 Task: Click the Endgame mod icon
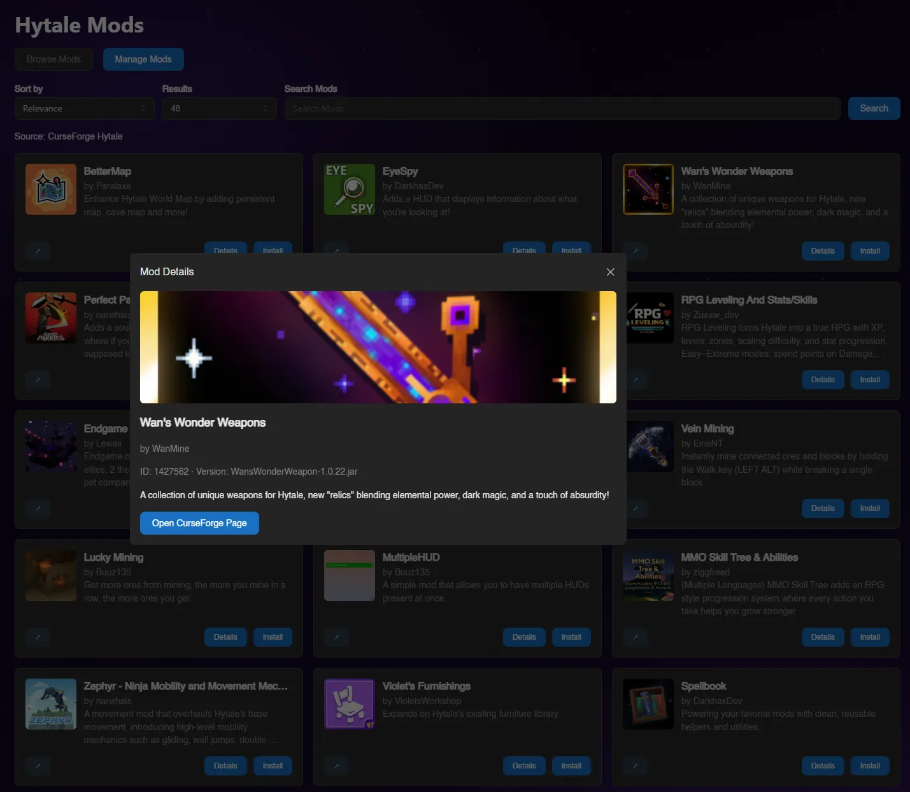click(x=51, y=447)
